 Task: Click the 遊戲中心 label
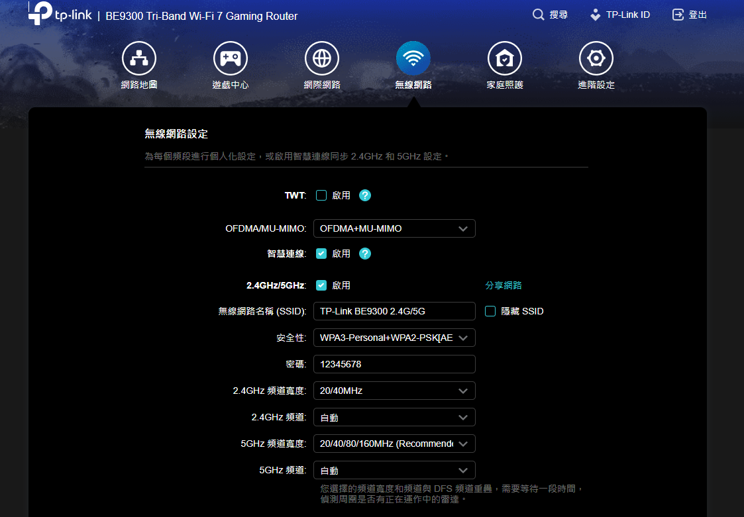point(231,85)
